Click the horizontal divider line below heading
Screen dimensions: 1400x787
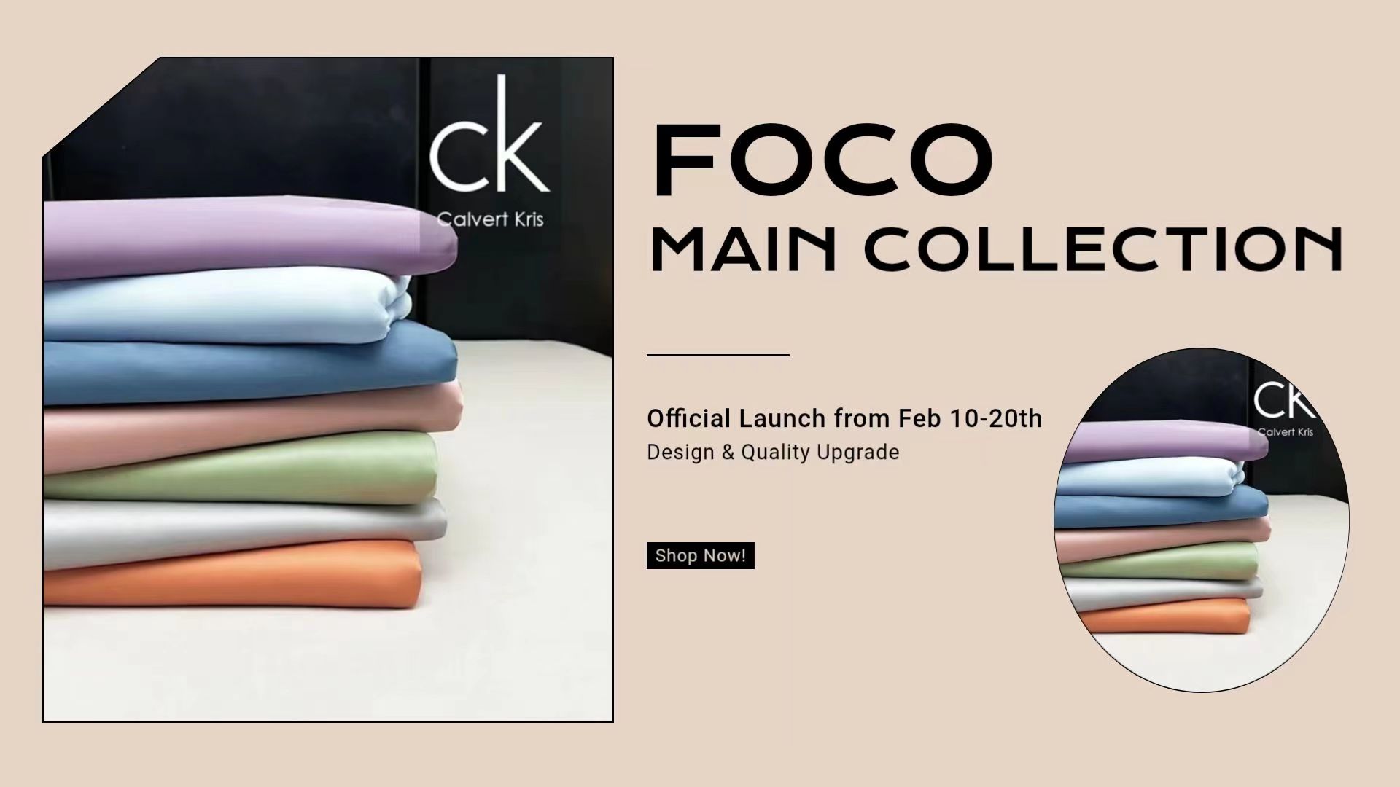[718, 355]
